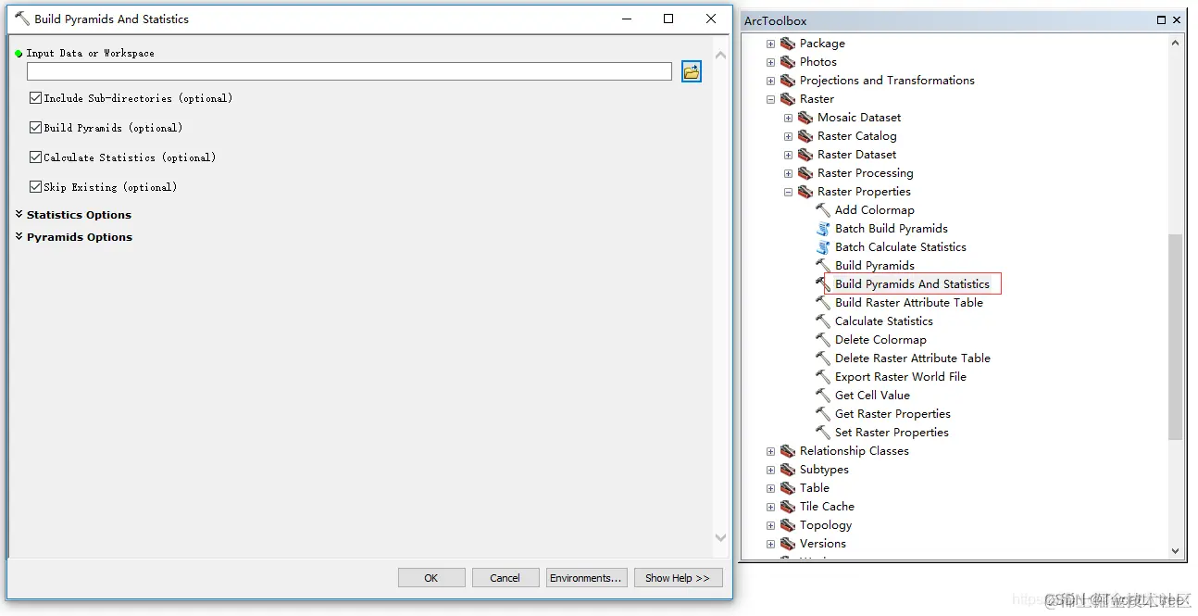Click the Get Cell Value hammer icon

pyautogui.click(x=823, y=396)
